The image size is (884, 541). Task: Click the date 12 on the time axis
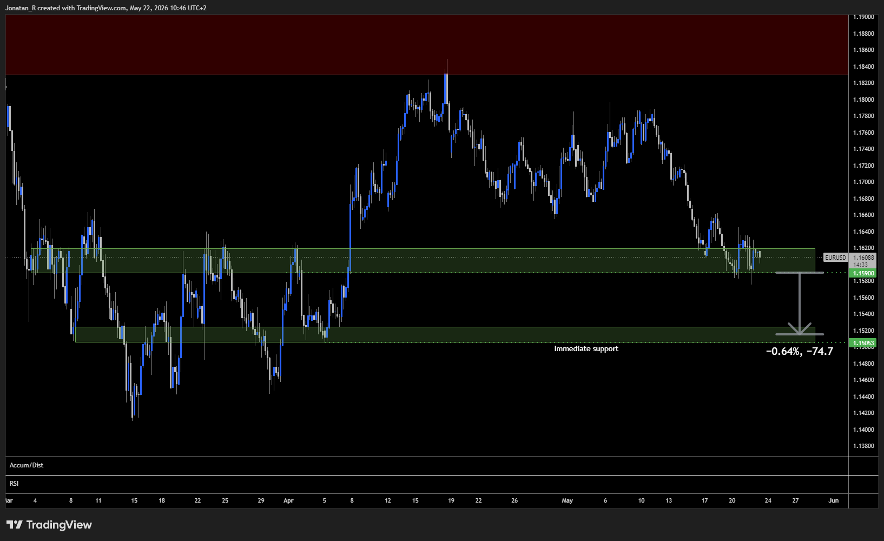tap(388, 501)
